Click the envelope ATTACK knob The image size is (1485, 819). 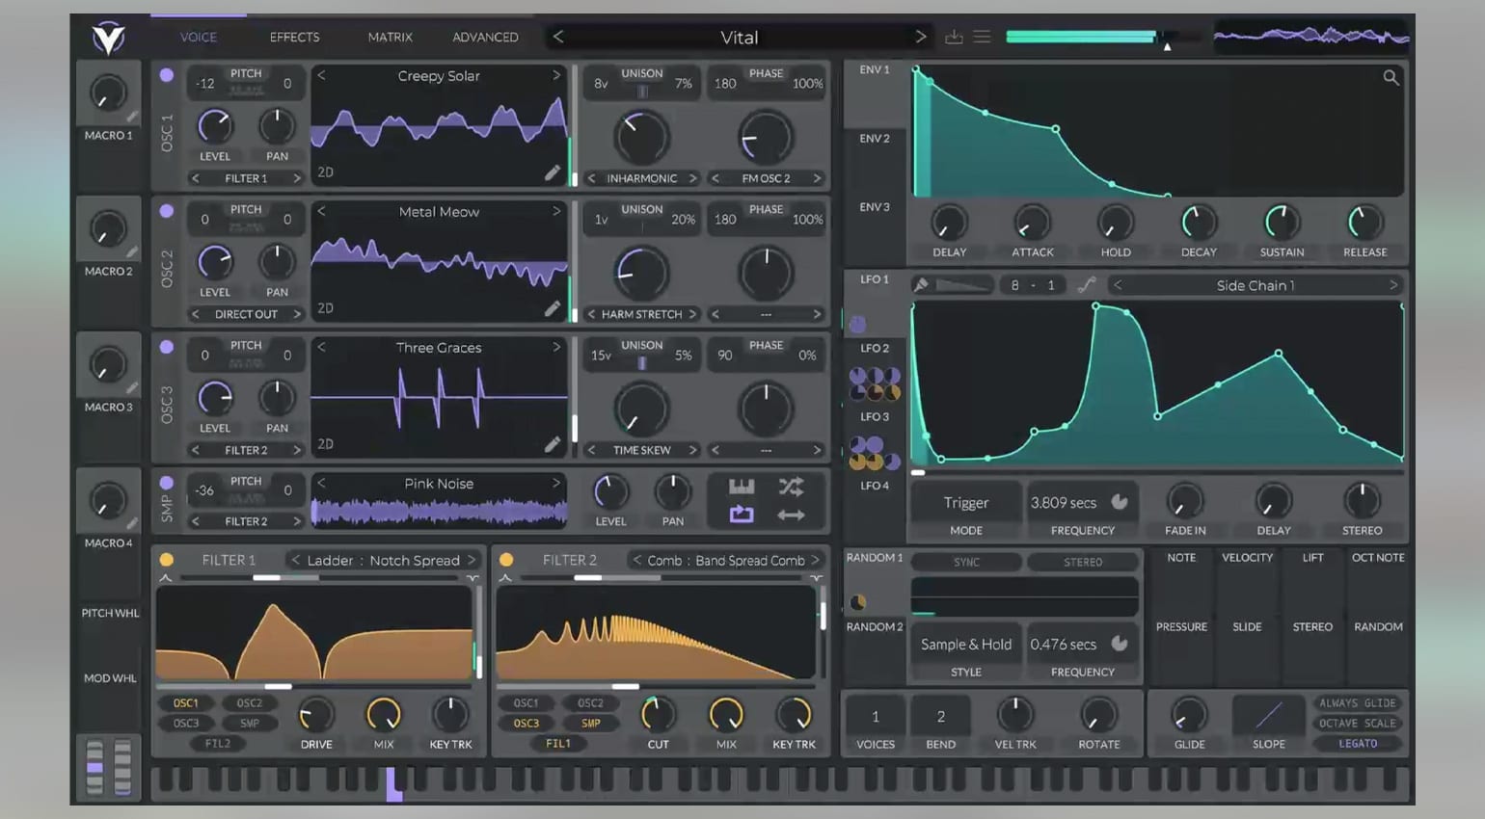[1032, 223]
